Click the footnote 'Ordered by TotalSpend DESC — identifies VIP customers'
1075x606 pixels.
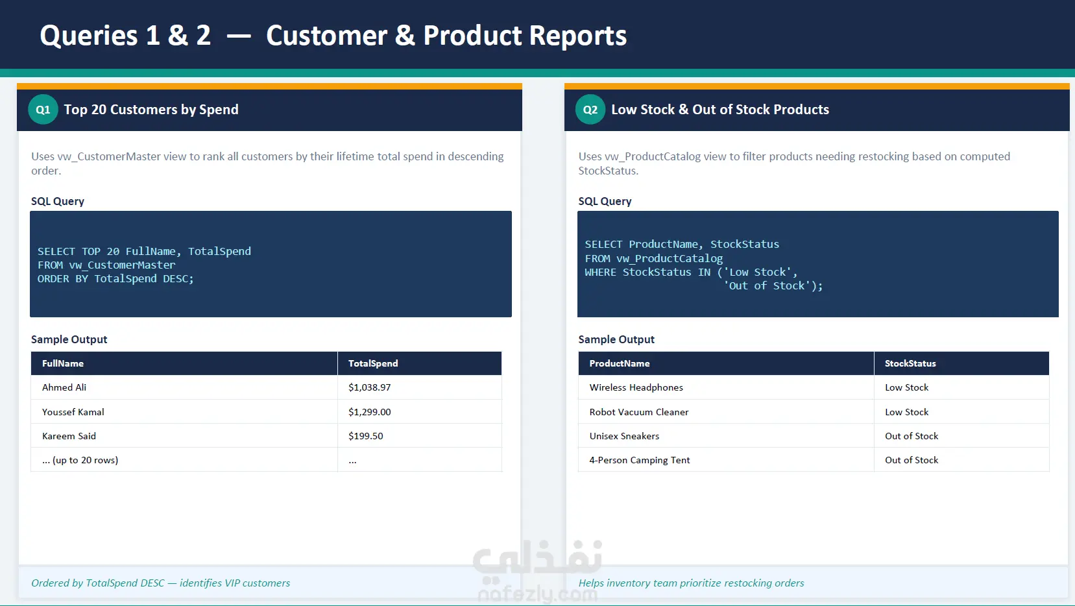[x=161, y=583]
